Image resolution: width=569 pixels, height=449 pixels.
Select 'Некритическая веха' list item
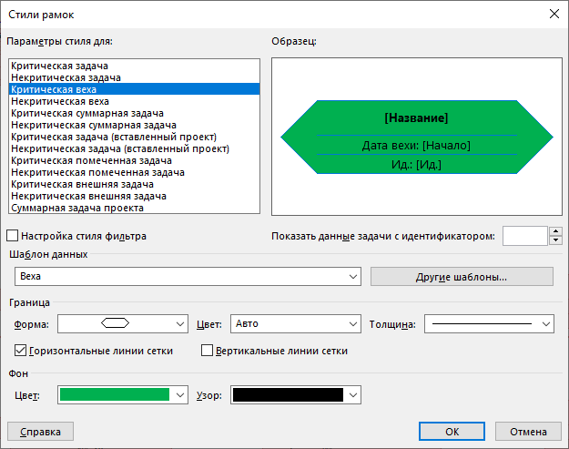pyautogui.click(x=134, y=101)
